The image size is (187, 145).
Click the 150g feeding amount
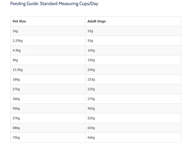[91, 60]
